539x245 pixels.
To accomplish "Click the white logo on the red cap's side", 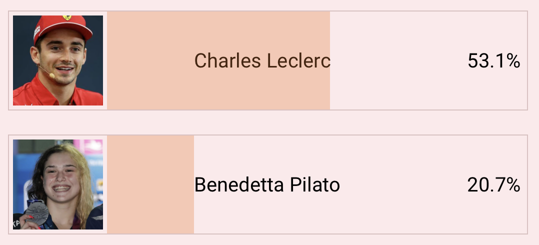I will [37, 32].
